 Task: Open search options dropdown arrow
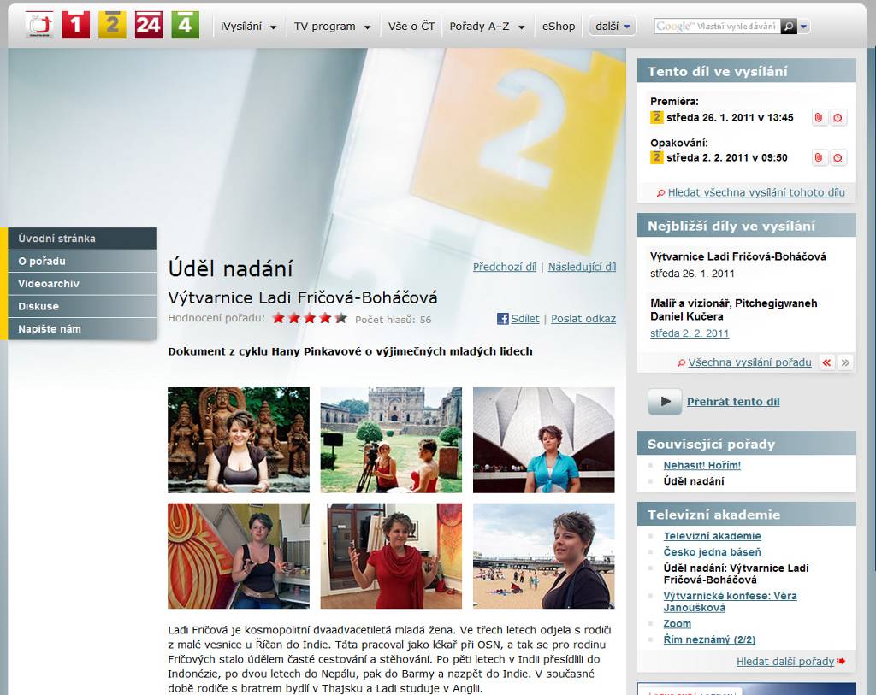point(803,27)
